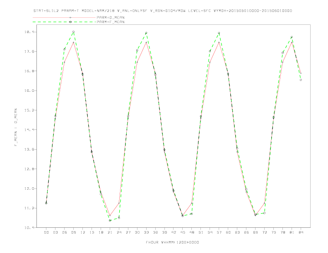This screenshot has width=328, height=253.
Task: Click the 16.8 y-axis tick label
Action: 29,71
